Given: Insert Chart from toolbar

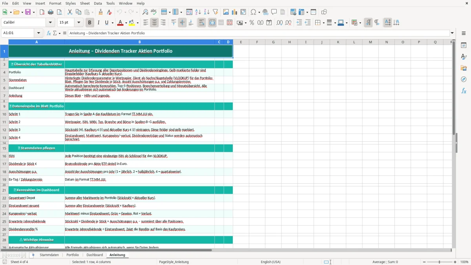Looking at the screenshot, I should click(x=235, y=12).
